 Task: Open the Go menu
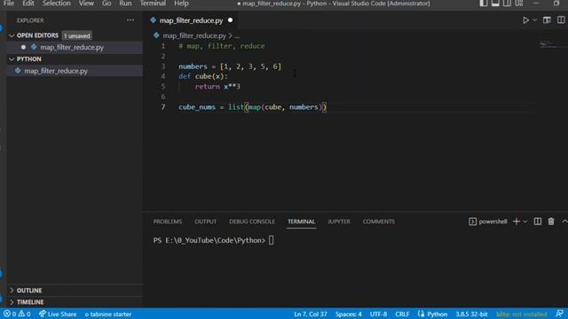point(106,4)
